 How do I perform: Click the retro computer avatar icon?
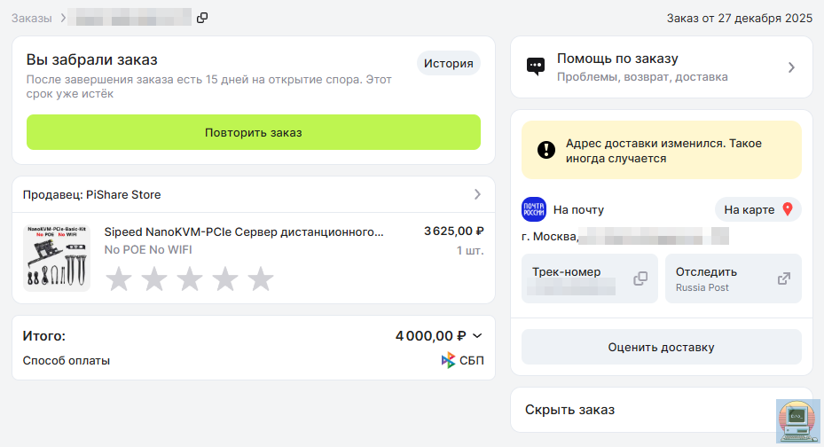pos(797,421)
